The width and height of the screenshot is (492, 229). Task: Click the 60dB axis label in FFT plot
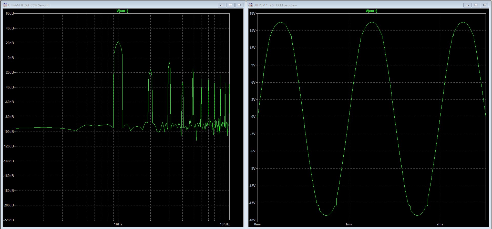click(x=10, y=13)
